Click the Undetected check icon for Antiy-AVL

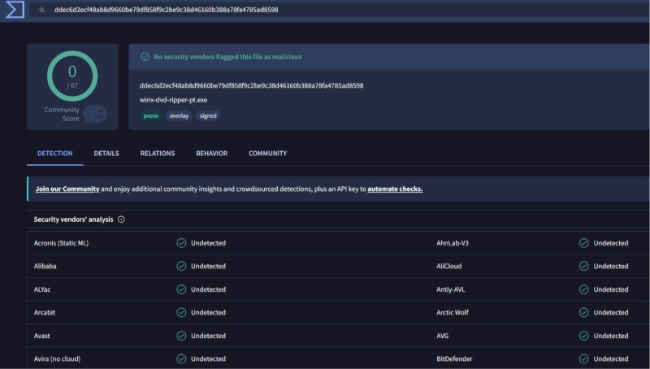(583, 289)
